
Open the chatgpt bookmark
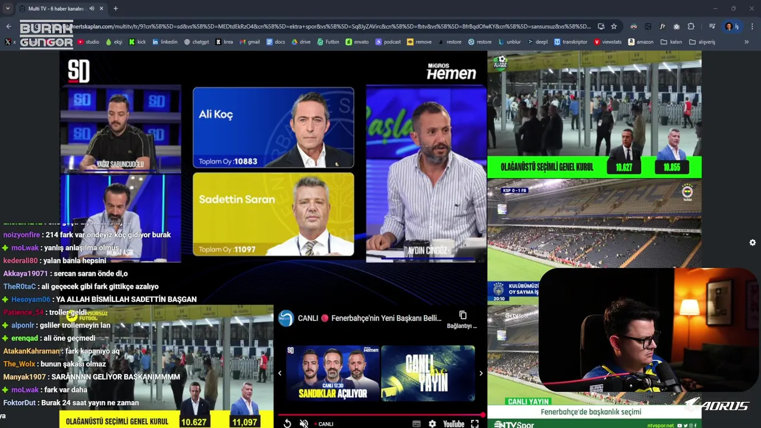point(196,42)
